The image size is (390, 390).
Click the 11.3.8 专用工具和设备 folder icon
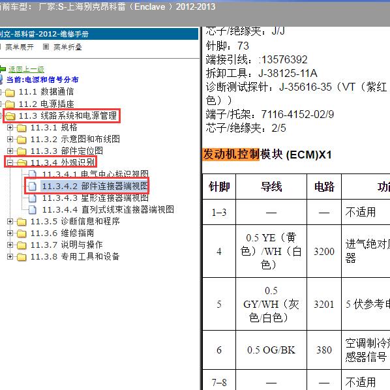click(x=22, y=257)
